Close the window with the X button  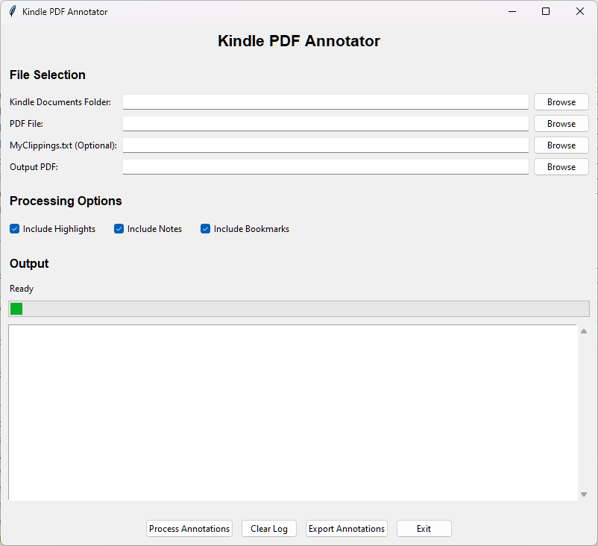[579, 11]
